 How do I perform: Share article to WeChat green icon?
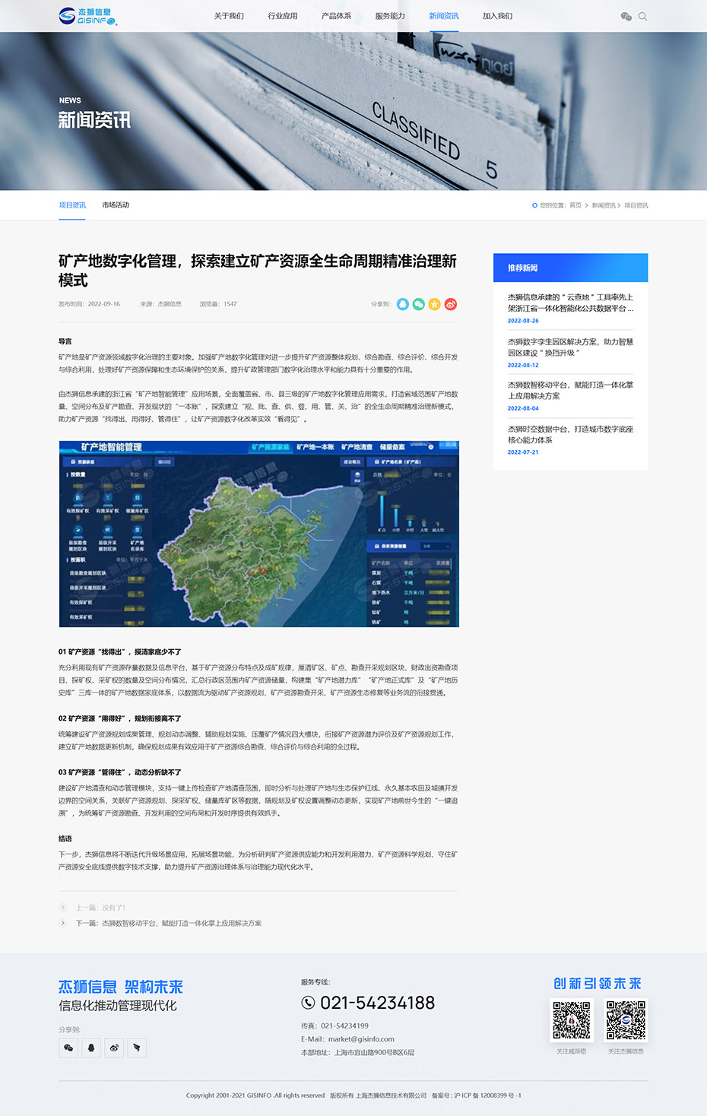[418, 304]
